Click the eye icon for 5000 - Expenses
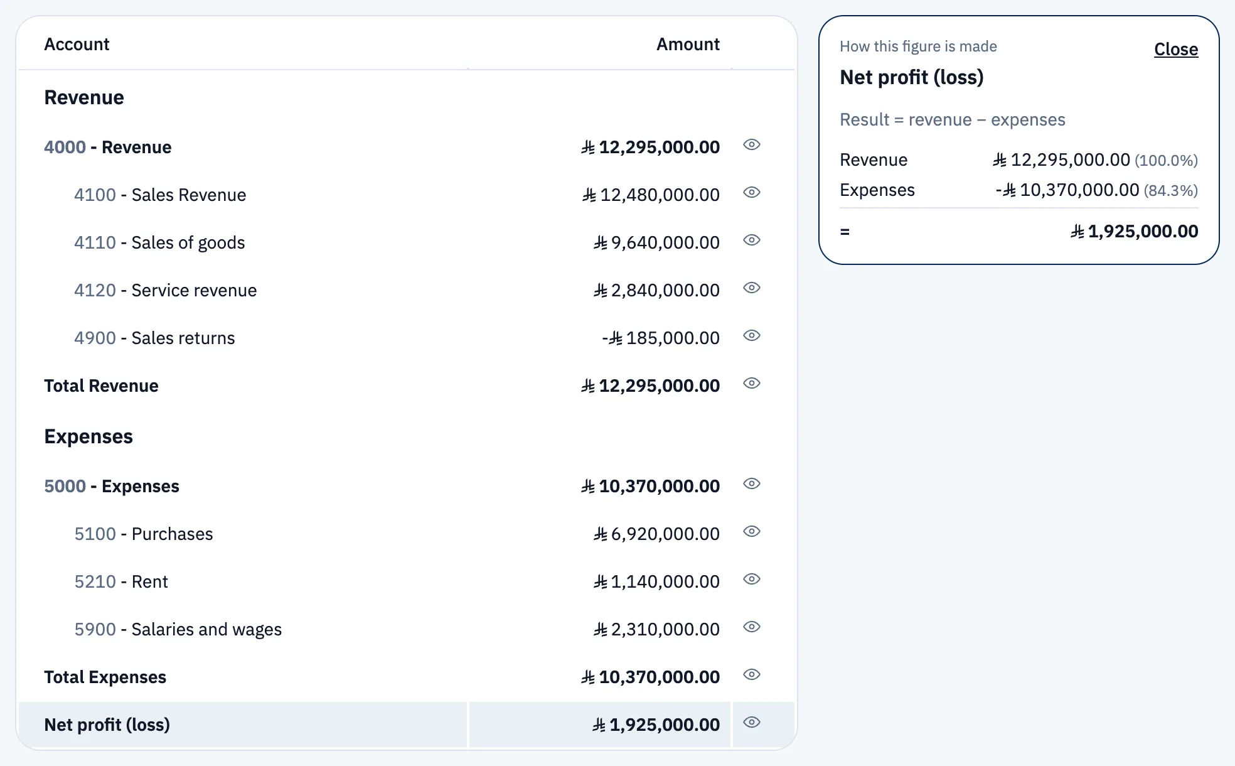 click(751, 484)
